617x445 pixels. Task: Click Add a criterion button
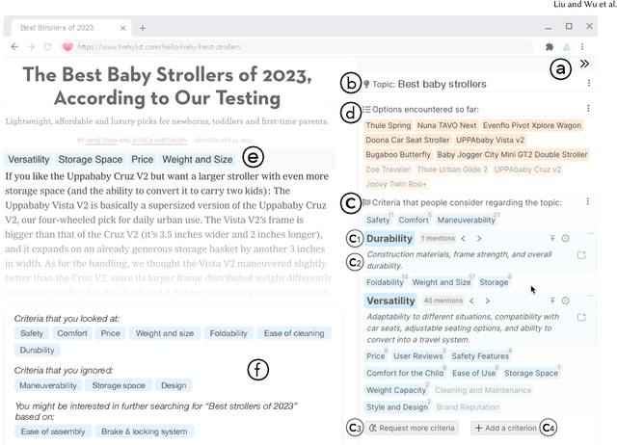click(505, 428)
